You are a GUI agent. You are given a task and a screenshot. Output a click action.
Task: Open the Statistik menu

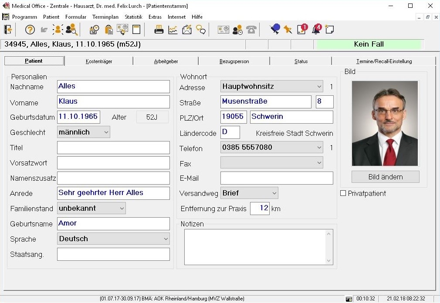point(133,17)
